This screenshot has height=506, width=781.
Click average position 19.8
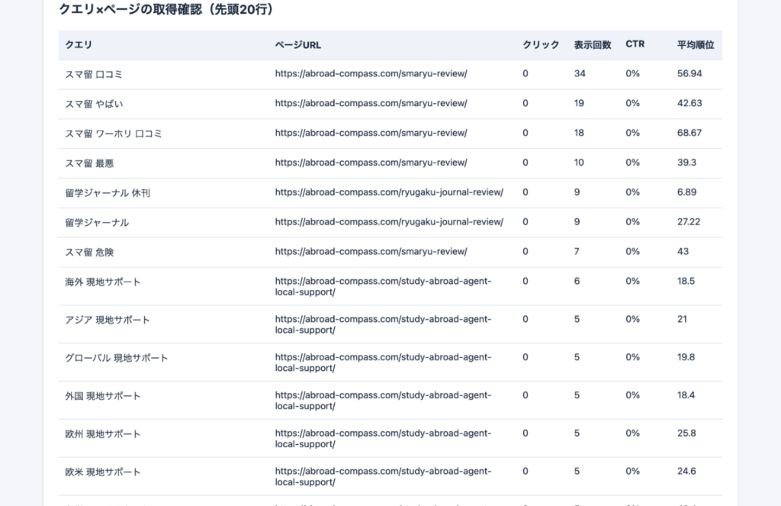pyautogui.click(x=686, y=357)
